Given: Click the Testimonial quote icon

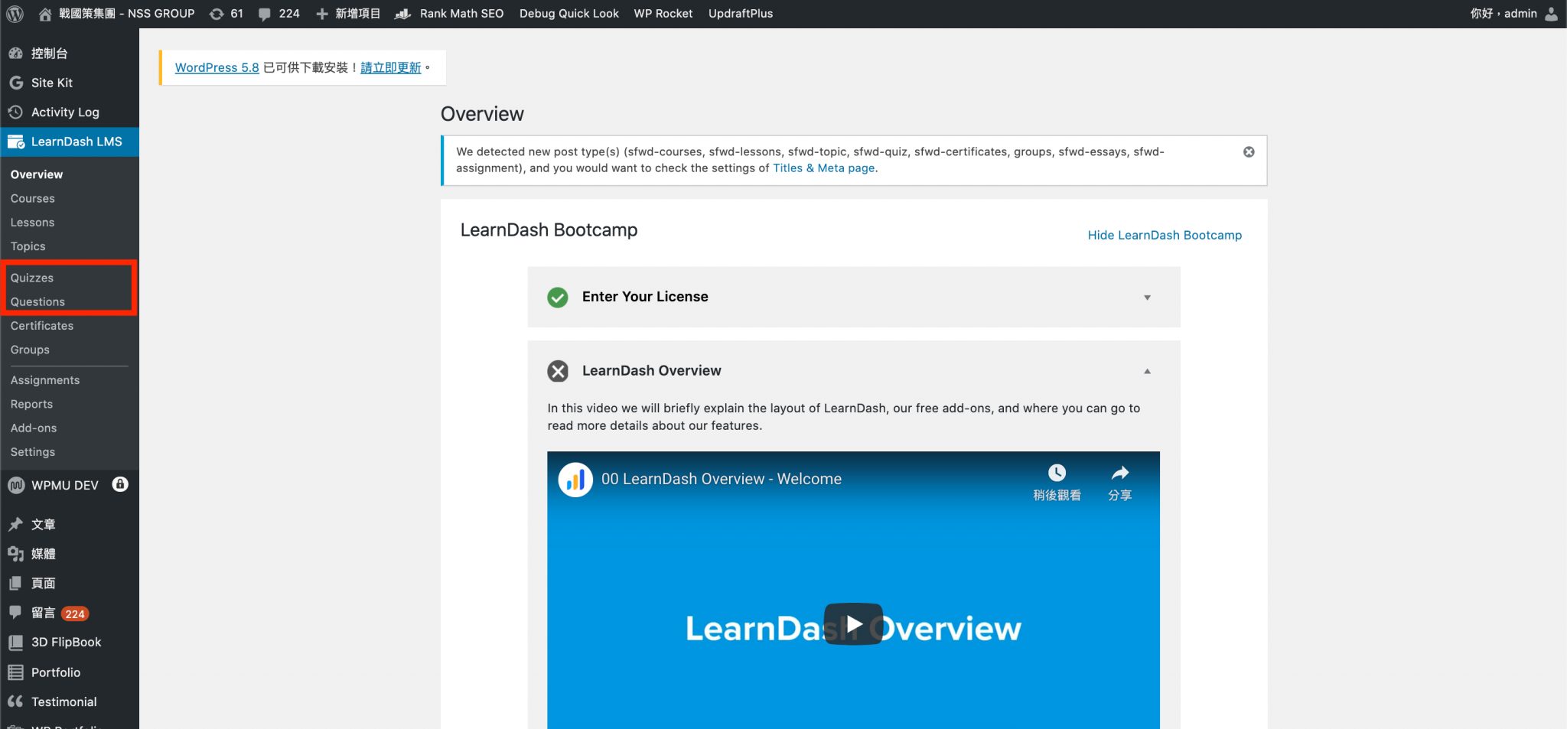Looking at the screenshot, I should pyautogui.click(x=15, y=701).
